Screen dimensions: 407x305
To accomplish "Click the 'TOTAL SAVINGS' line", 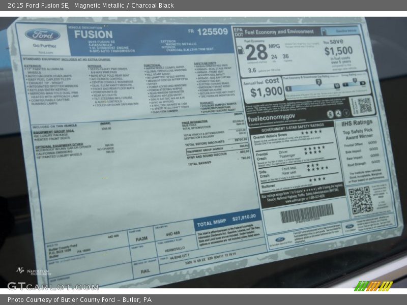I will pos(219,161).
